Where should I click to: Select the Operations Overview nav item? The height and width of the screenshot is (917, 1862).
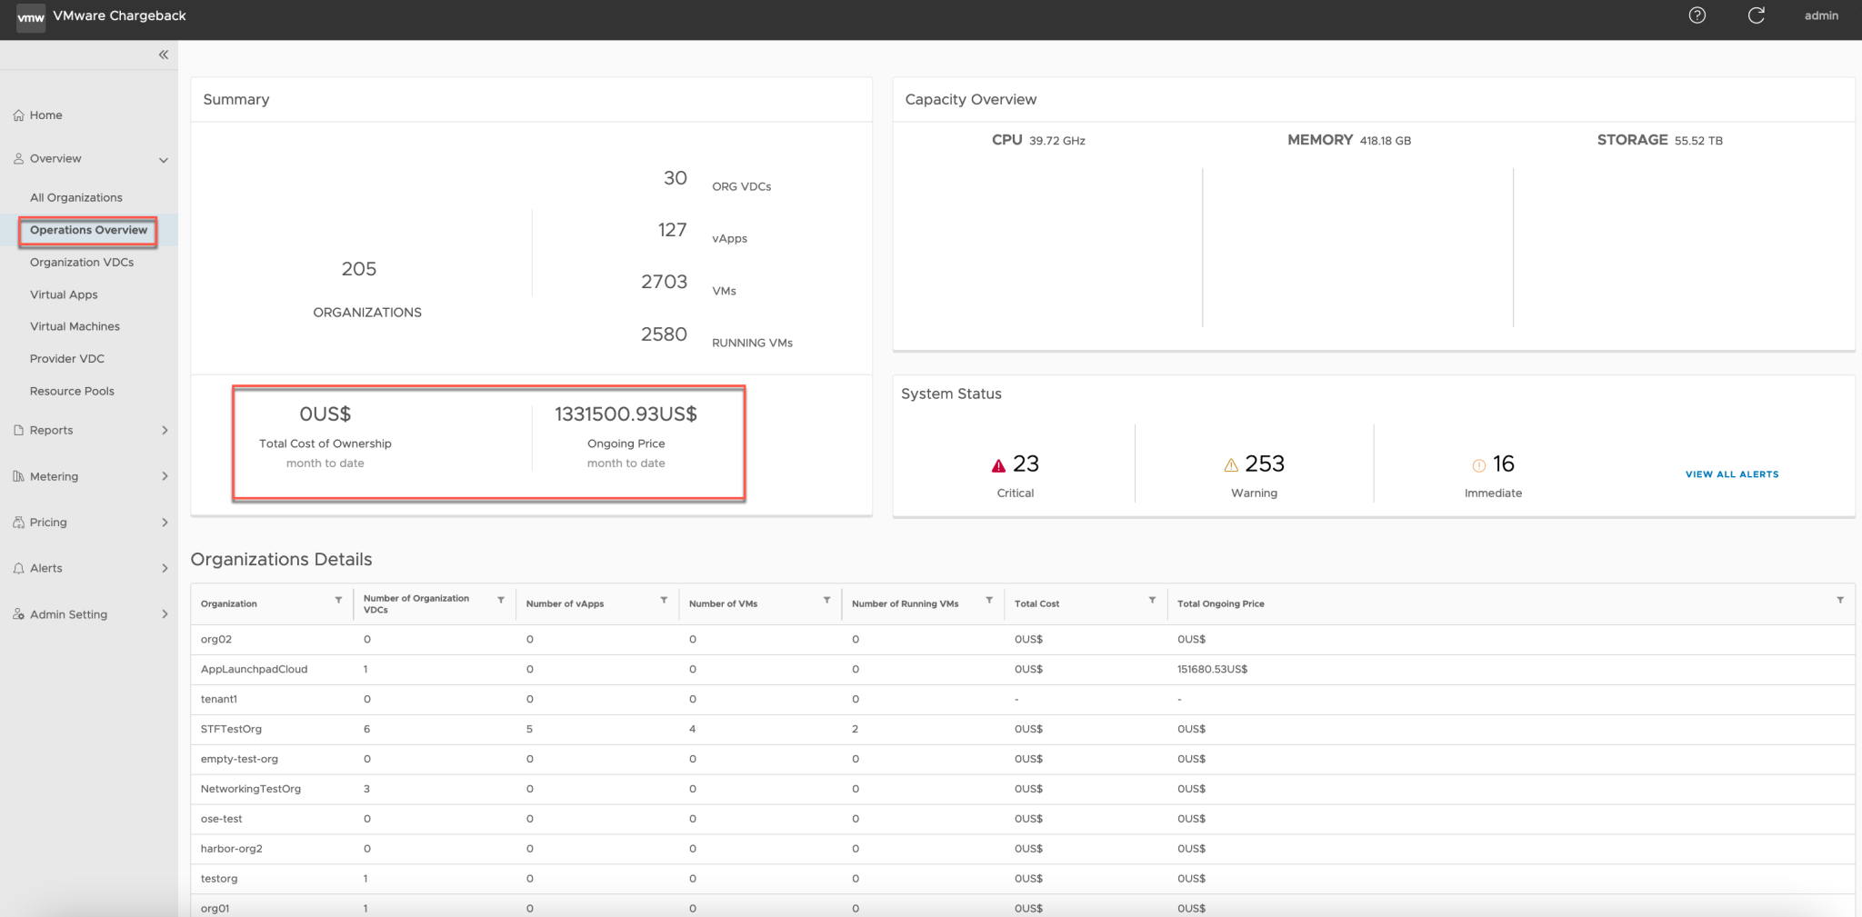[x=89, y=230]
